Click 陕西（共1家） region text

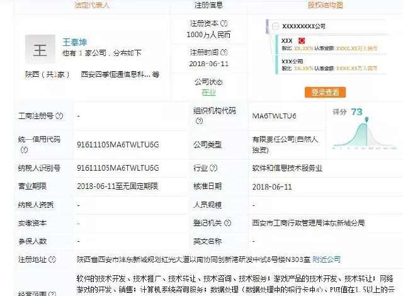(47, 74)
